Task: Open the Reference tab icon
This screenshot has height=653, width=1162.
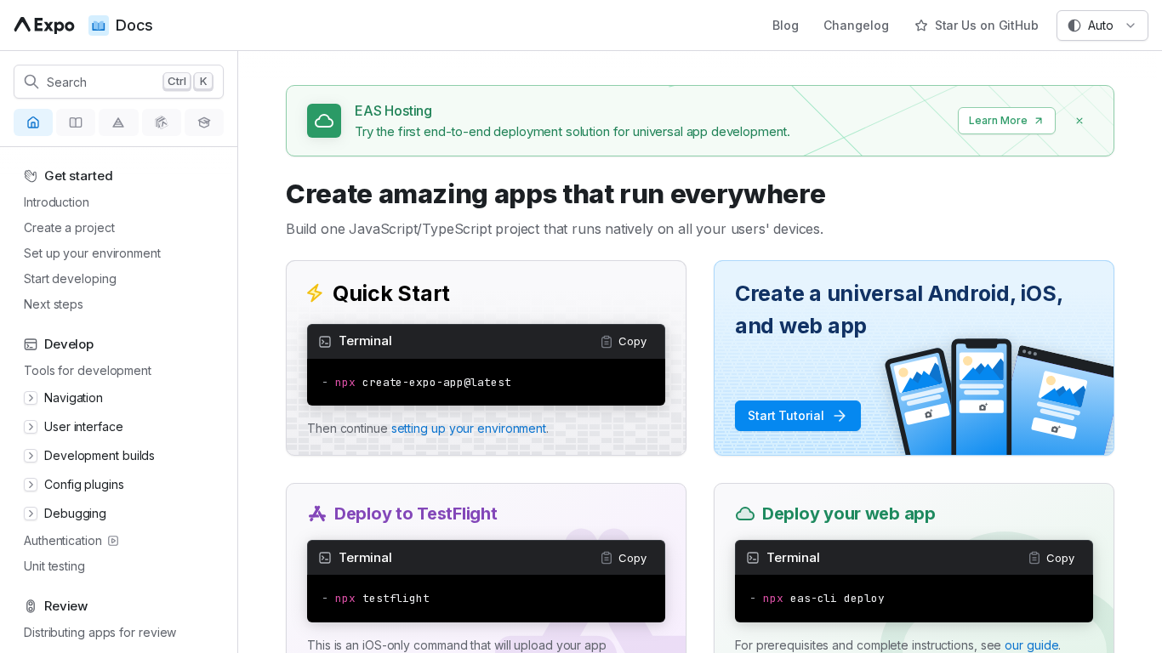Action: tap(162, 122)
